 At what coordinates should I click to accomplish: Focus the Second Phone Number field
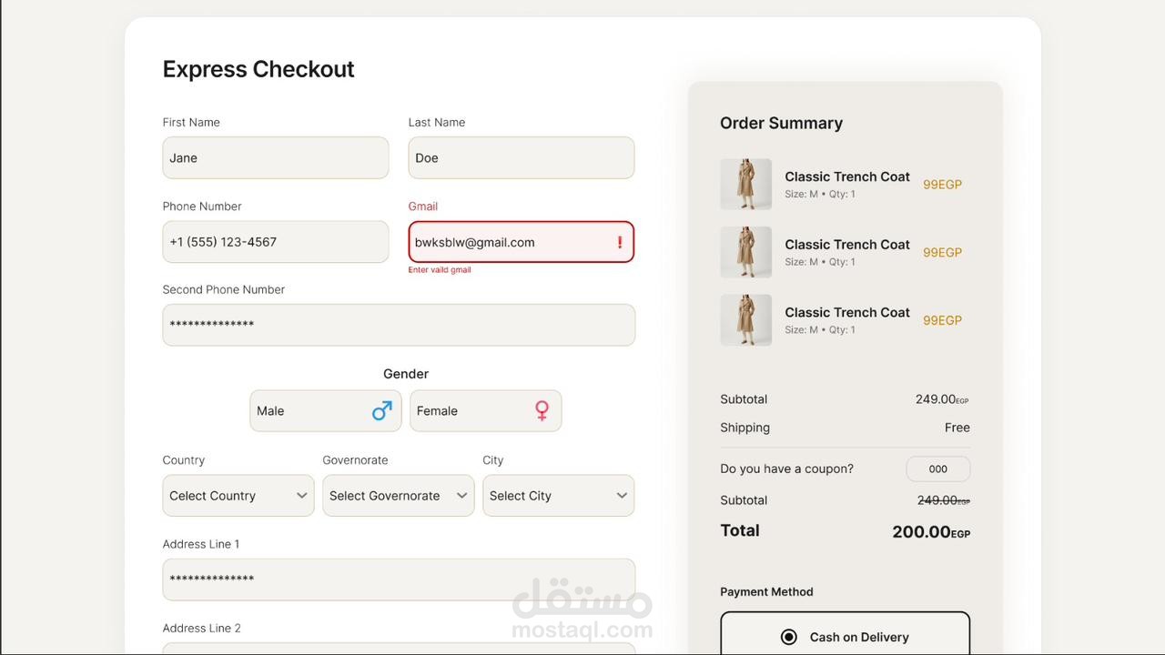tap(399, 325)
